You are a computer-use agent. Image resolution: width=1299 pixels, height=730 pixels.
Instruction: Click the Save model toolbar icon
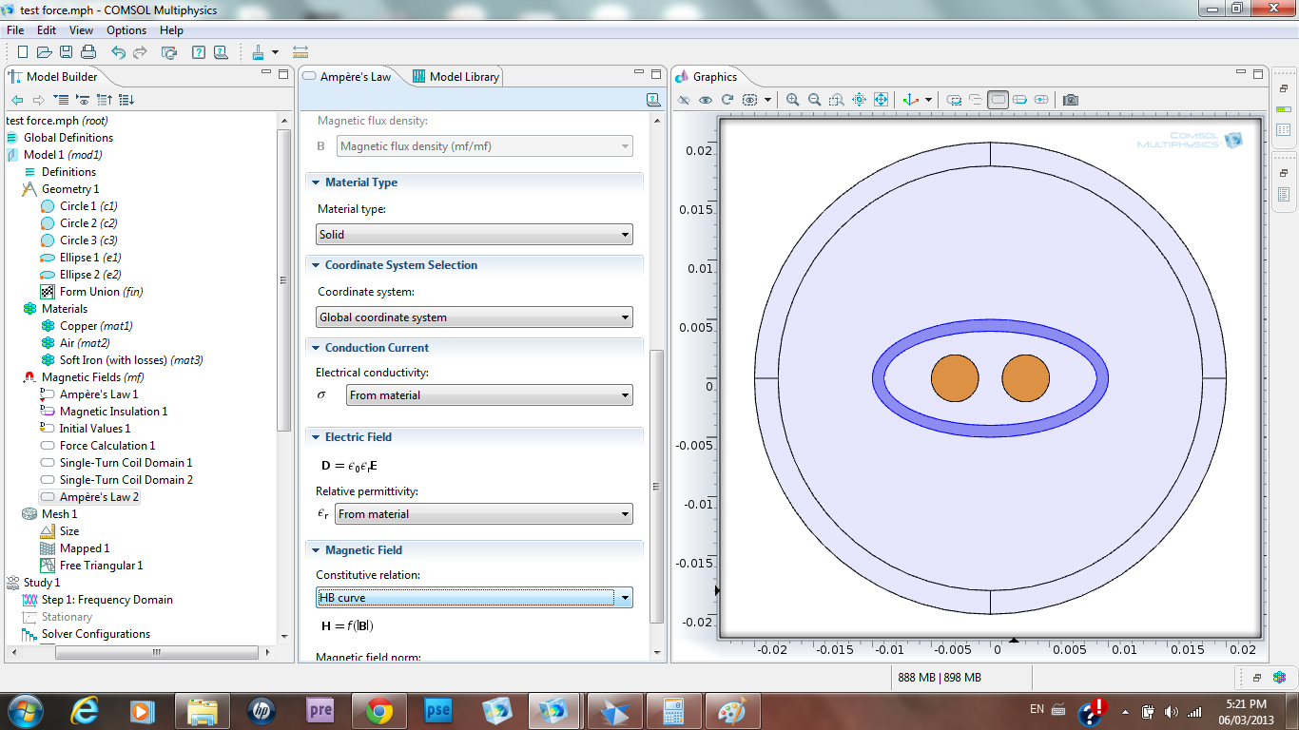tap(67, 52)
